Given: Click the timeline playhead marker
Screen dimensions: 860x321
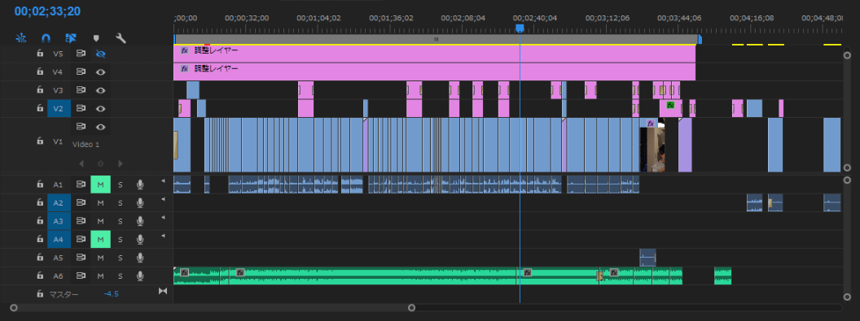Looking at the screenshot, I should (x=520, y=28).
